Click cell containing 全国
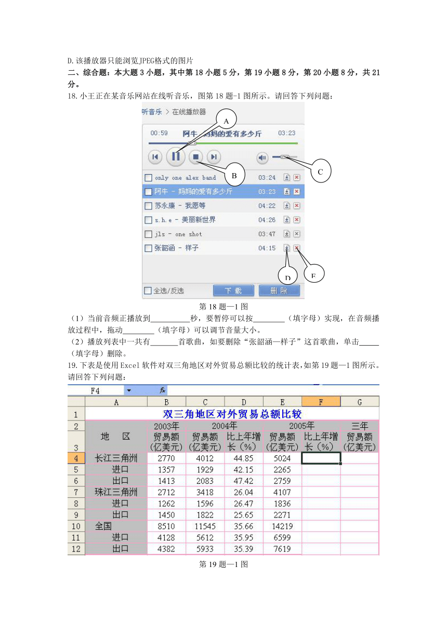This screenshot has width=447, height=632. (x=116, y=526)
